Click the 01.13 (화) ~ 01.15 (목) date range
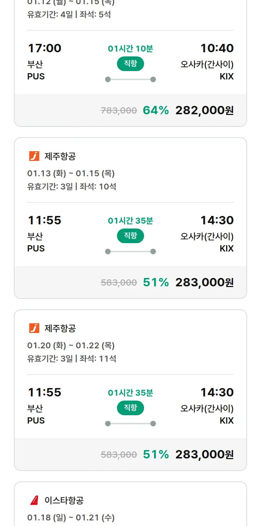261x526 pixels. pos(71,173)
